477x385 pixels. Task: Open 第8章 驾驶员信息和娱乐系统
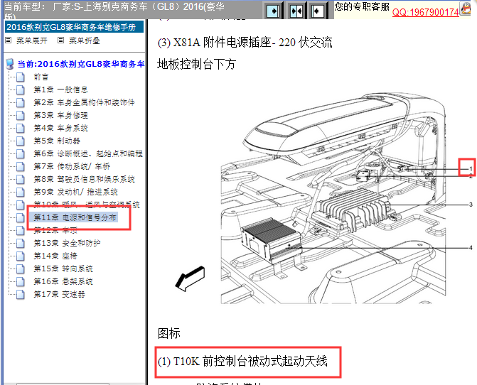point(84,179)
